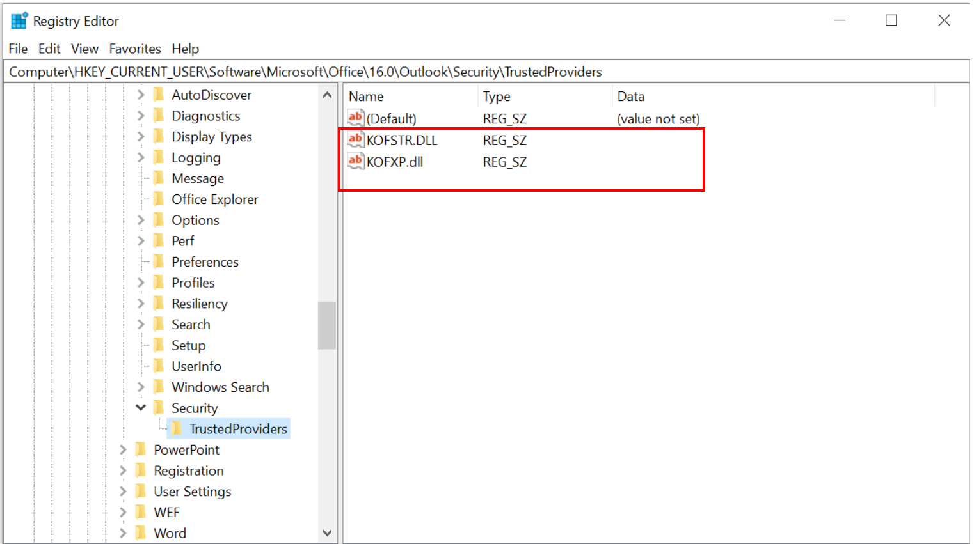Click the PowerPoint folder icon
Viewport: 974px width, 544px height.
141,449
